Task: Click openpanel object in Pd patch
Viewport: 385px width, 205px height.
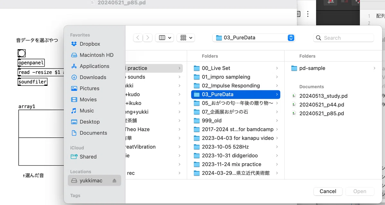Action: (31, 63)
